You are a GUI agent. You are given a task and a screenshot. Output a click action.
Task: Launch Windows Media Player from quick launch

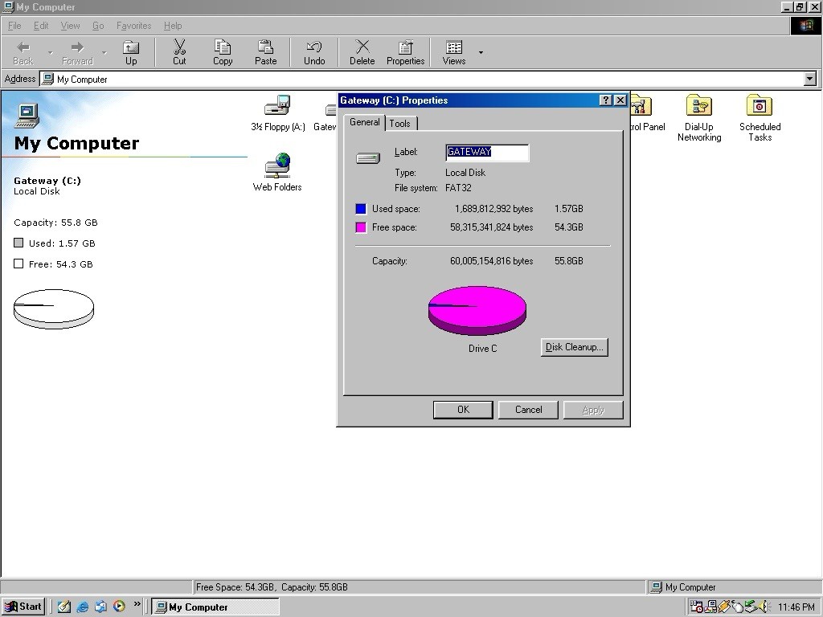point(119,607)
